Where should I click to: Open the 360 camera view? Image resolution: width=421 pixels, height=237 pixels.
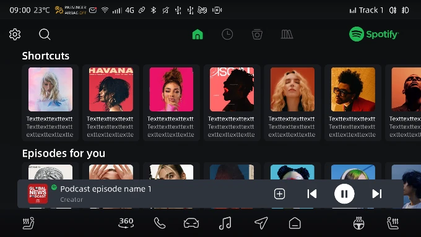126,223
